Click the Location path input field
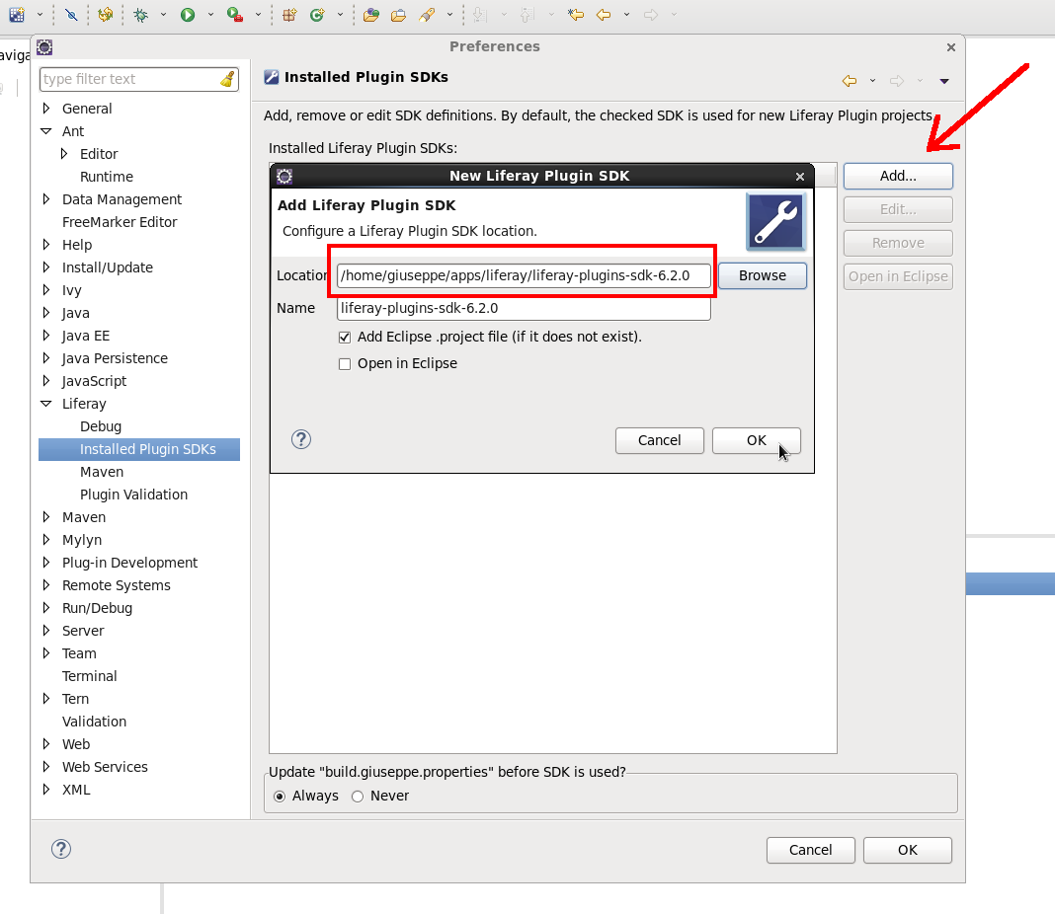Viewport: 1055px width, 914px height. 524,275
